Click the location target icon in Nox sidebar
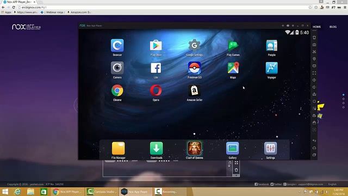The image size is (348, 196). [314, 59]
